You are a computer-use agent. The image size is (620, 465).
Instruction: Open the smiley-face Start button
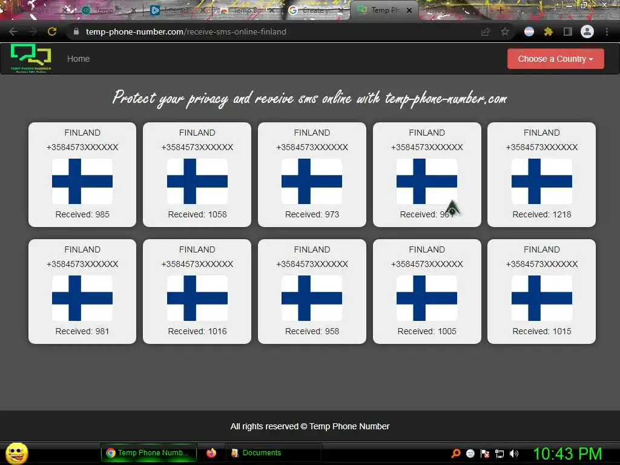point(16,453)
